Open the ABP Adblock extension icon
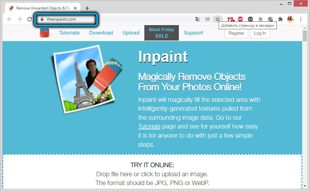Viewport: 310px width, 191px height. tap(240, 19)
